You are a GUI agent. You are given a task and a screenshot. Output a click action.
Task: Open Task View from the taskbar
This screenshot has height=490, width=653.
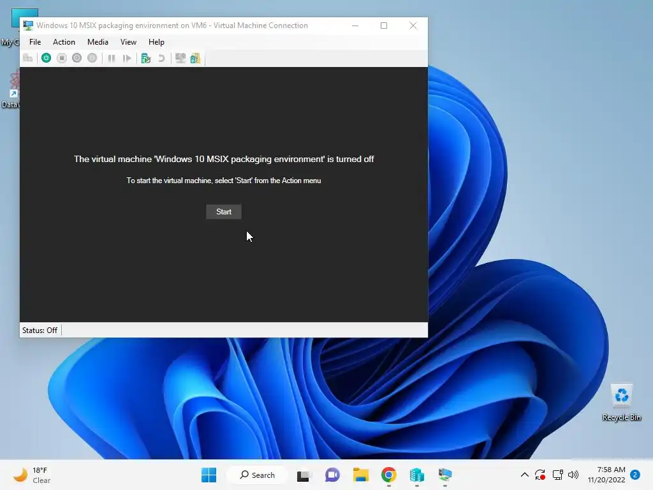coord(304,475)
